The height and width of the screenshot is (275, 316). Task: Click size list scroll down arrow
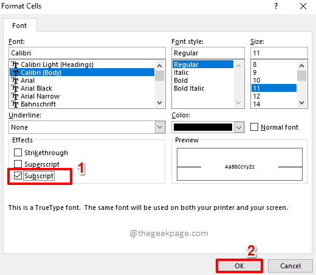click(301, 103)
